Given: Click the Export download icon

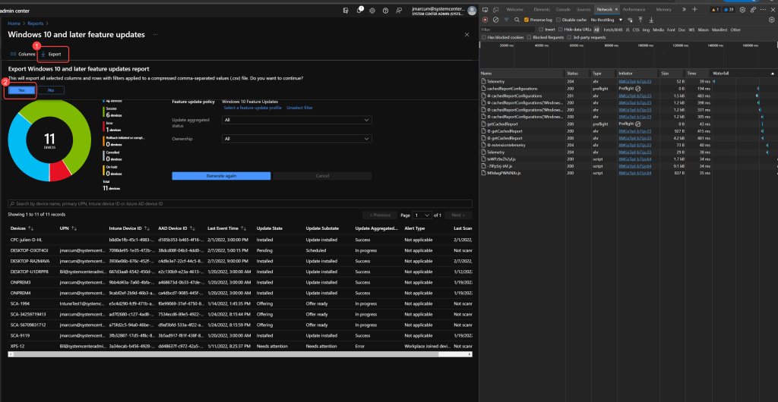Looking at the screenshot, I should coord(44,55).
